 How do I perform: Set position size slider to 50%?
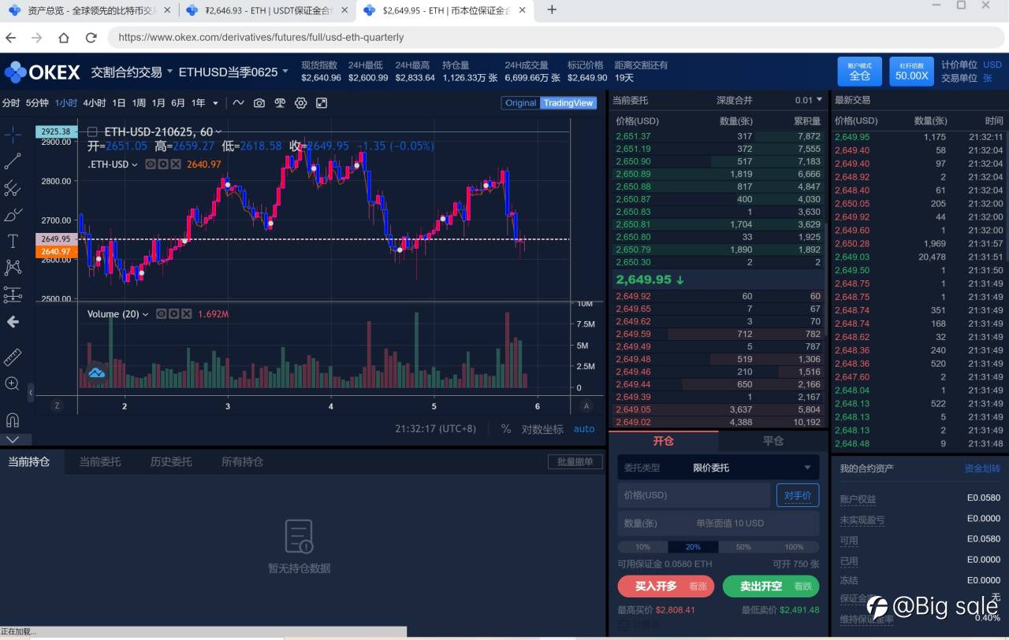tap(743, 547)
